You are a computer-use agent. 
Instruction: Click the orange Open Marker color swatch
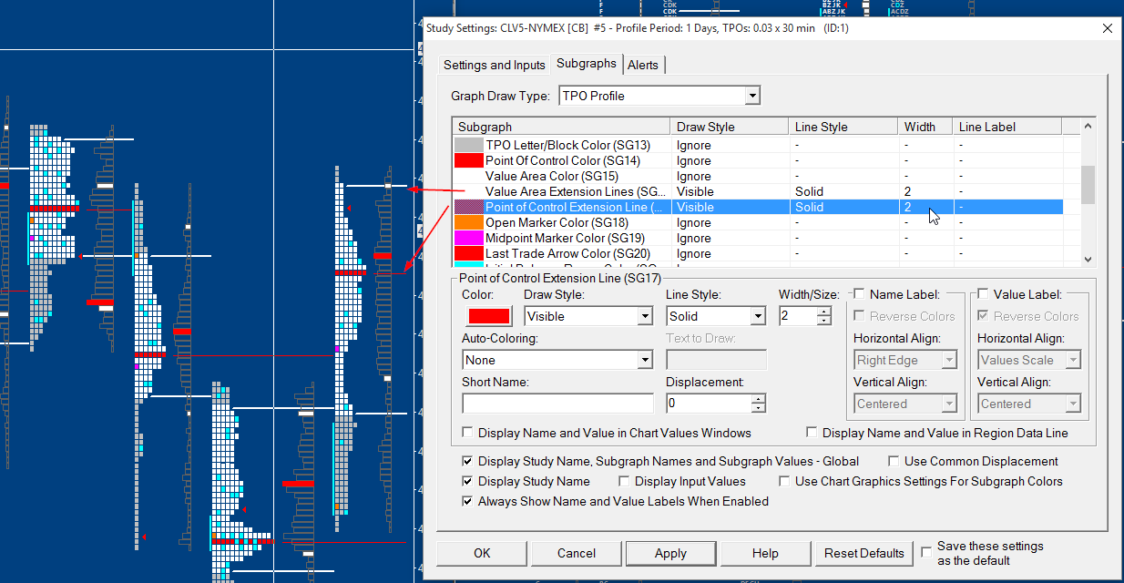(x=468, y=222)
